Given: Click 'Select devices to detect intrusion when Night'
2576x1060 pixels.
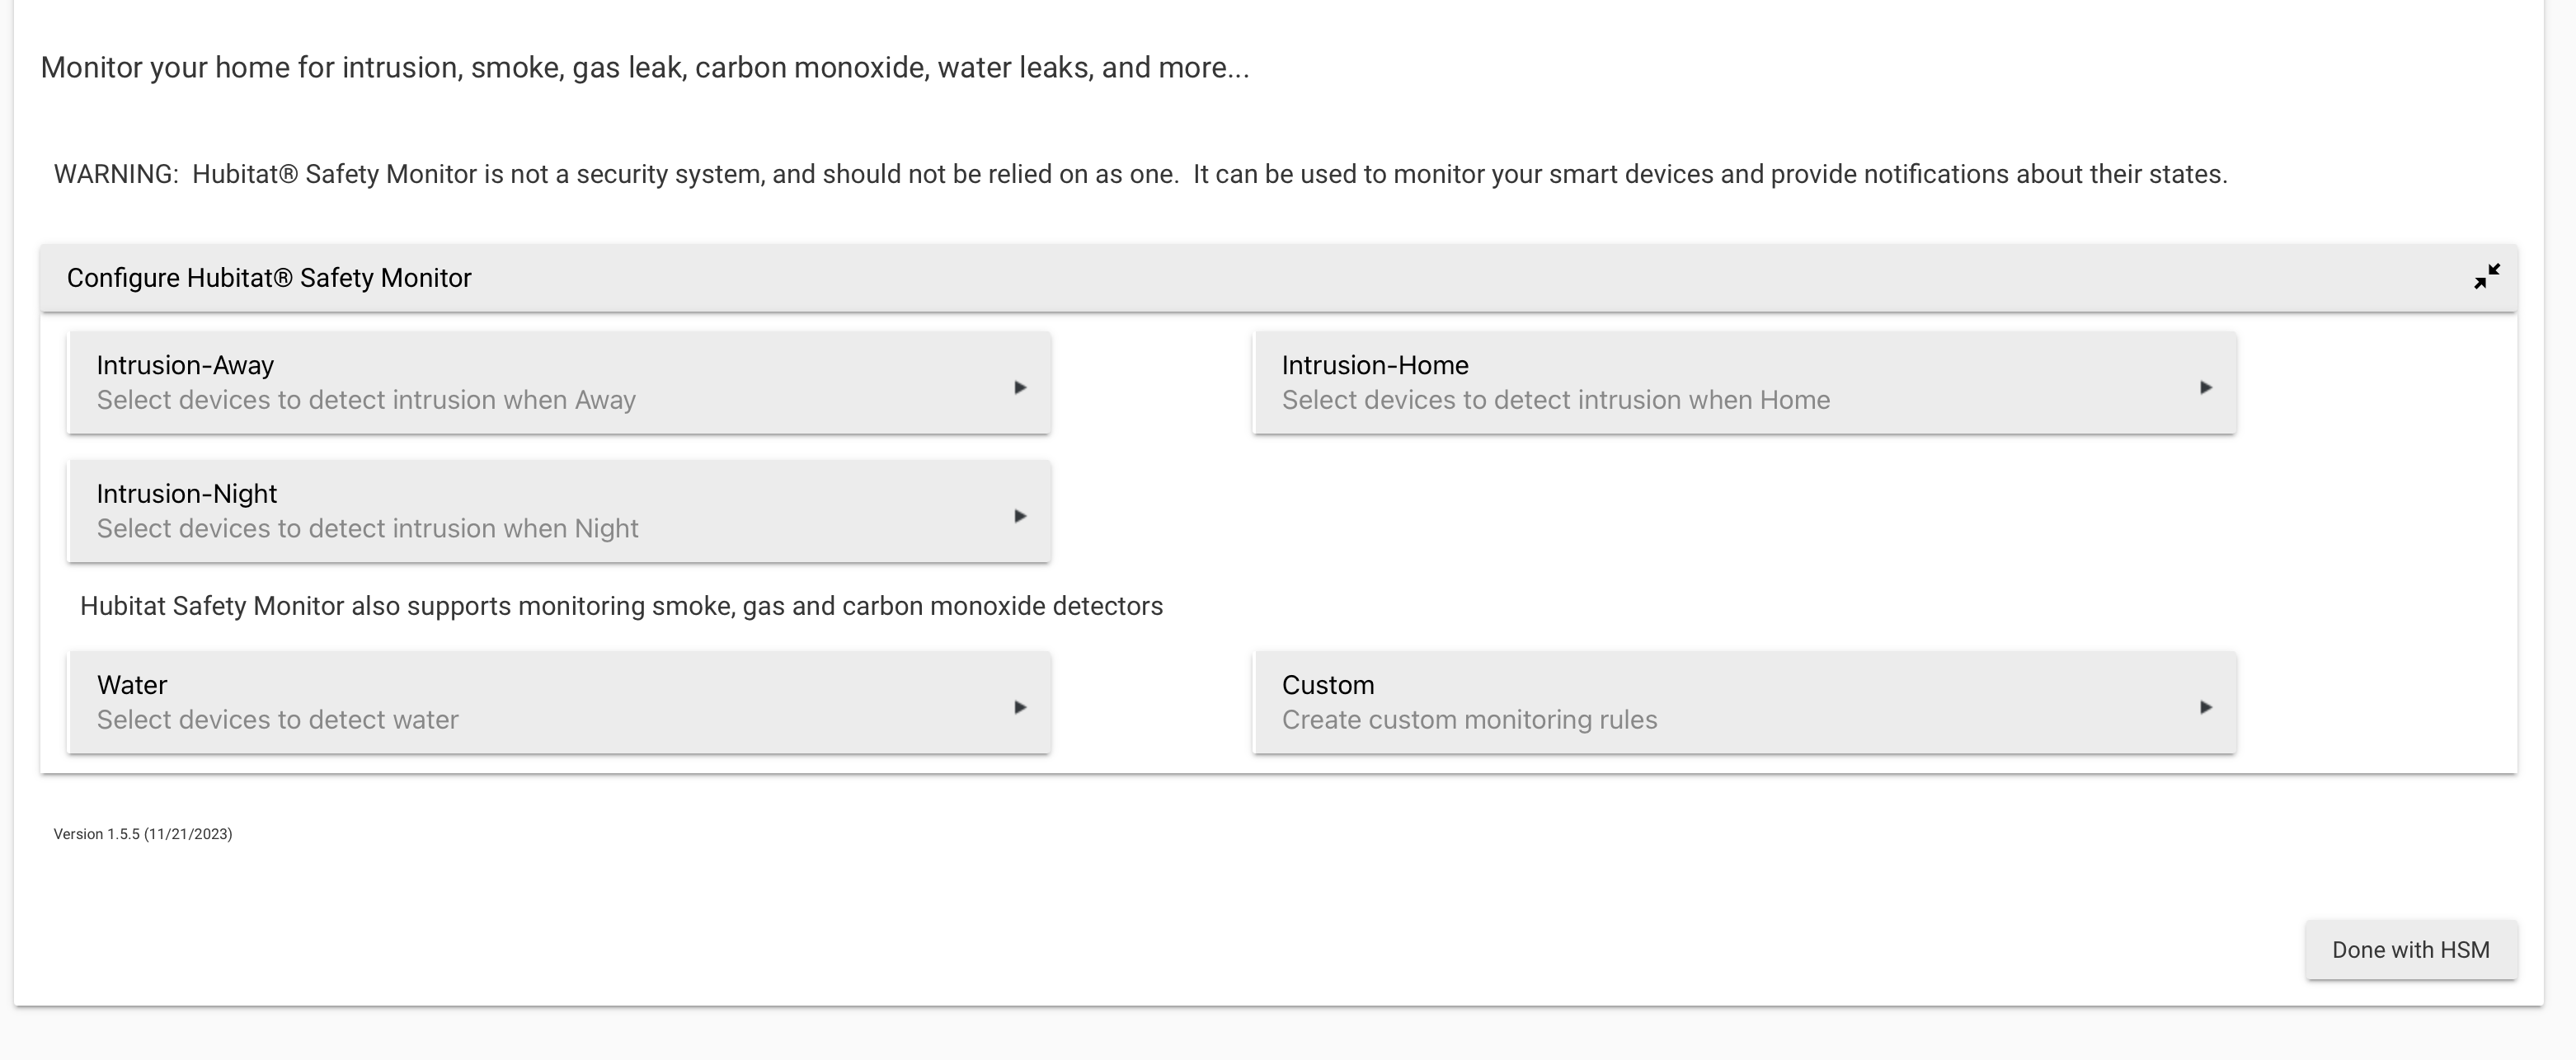Looking at the screenshot, I should (x=367, y=528).
